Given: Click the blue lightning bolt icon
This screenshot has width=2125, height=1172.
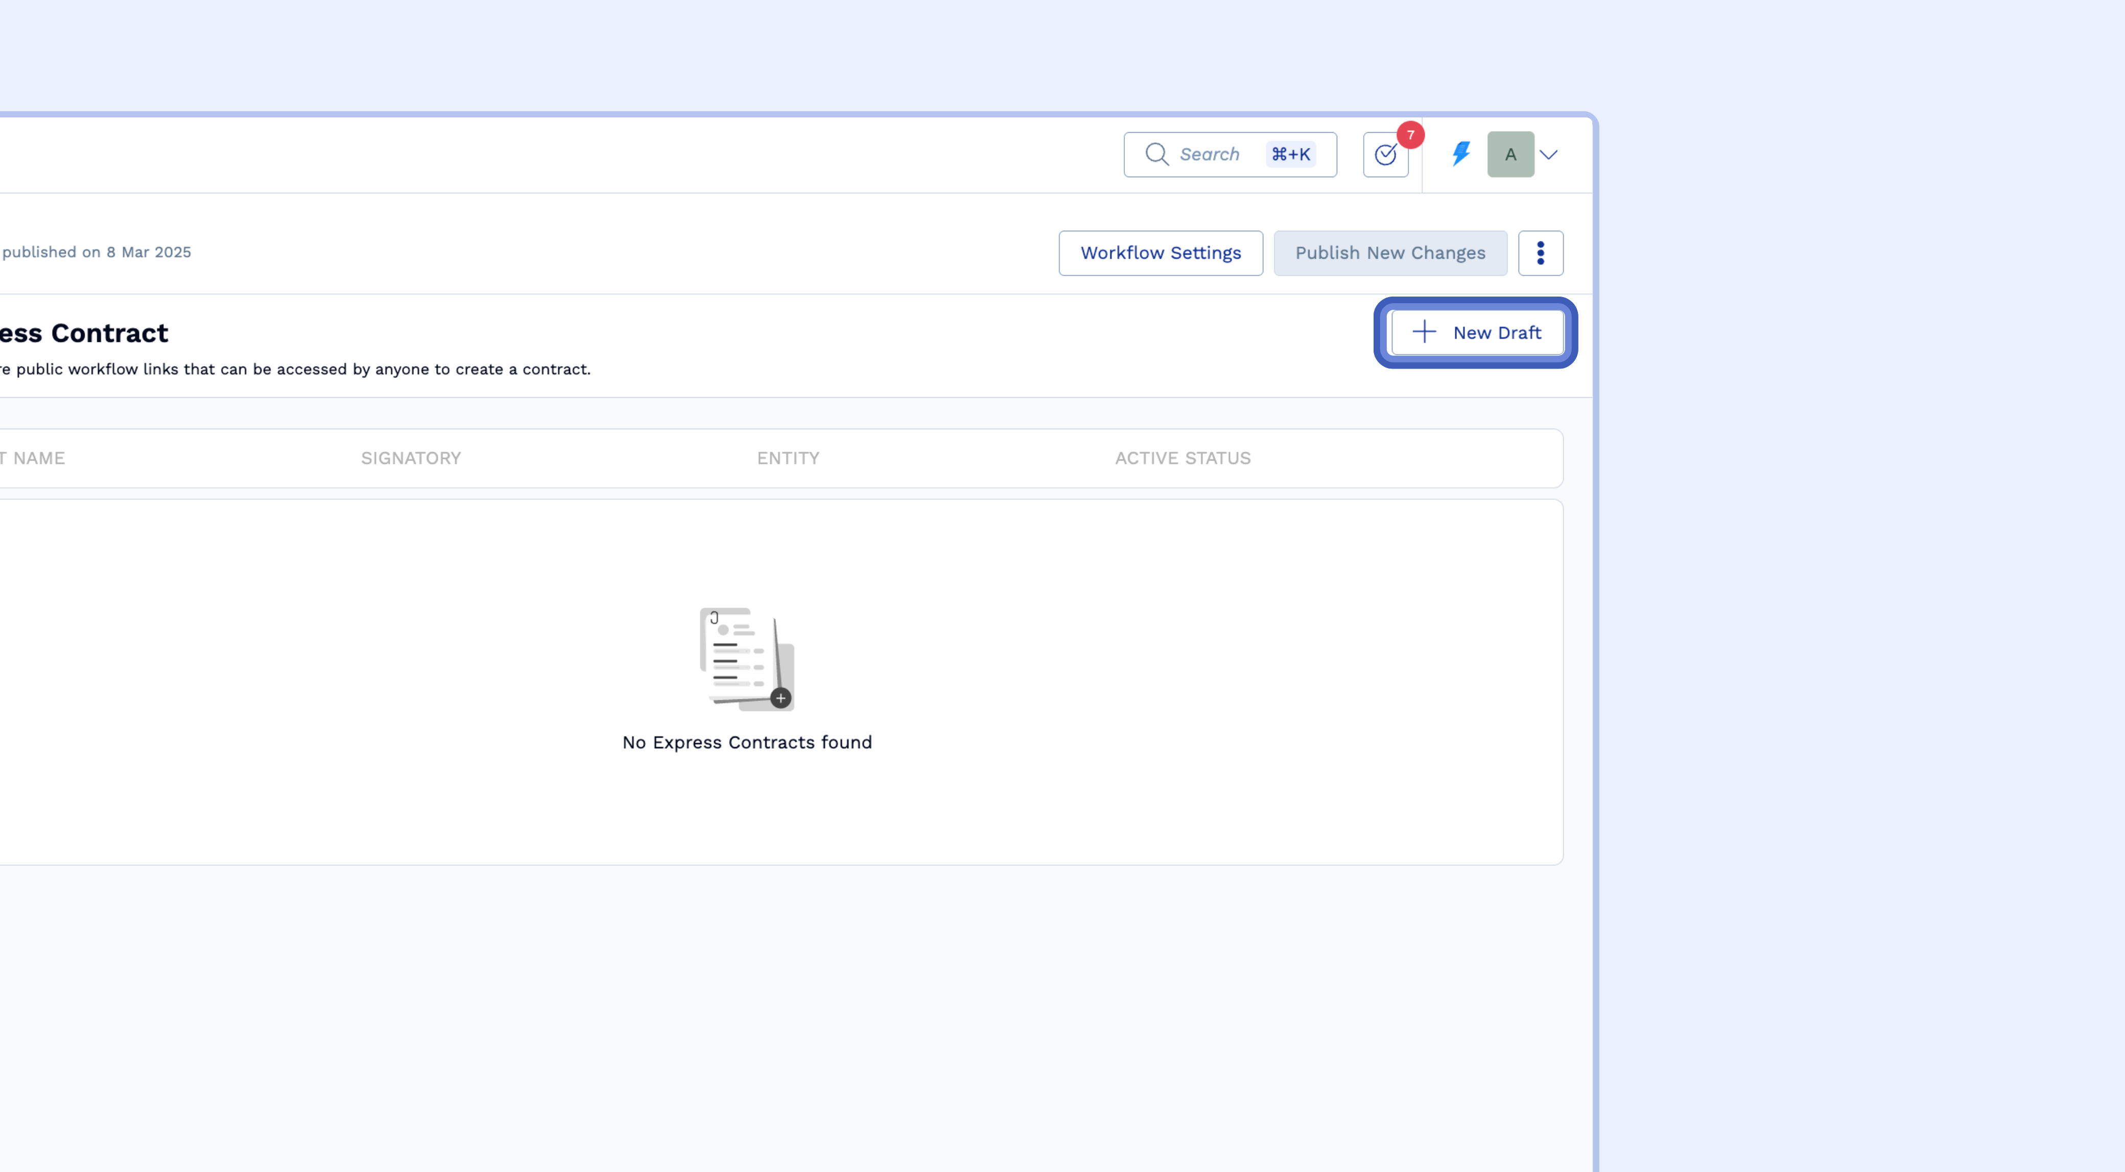Looking at the screenshot, I should (1461, 153).
